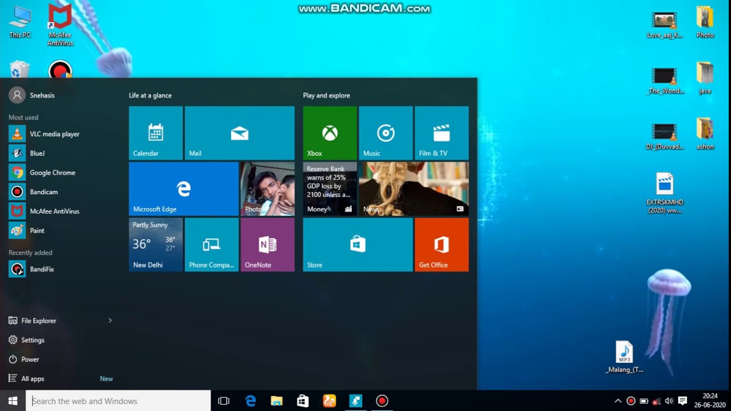Viewport: 731px width, 411px height.
Task: Open File Explorer from the taskbar
Action: click(276, 401)
